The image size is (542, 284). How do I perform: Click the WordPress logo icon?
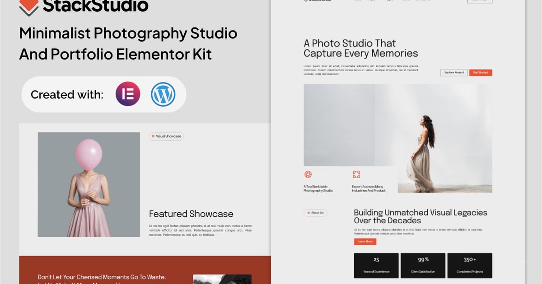[x=163, y=94]
